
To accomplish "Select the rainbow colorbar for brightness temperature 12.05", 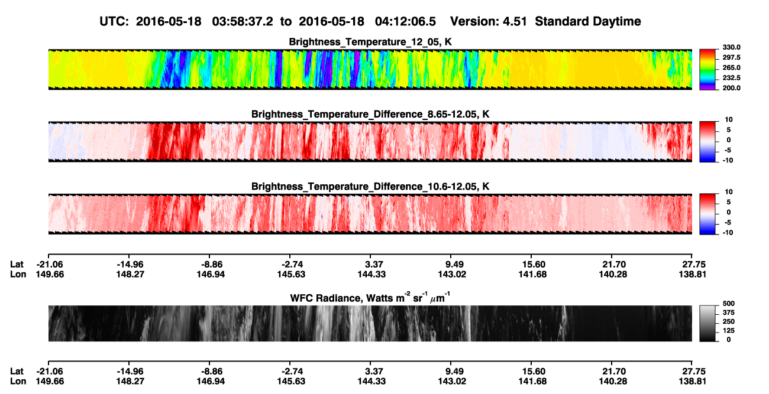I will point(708,69).
